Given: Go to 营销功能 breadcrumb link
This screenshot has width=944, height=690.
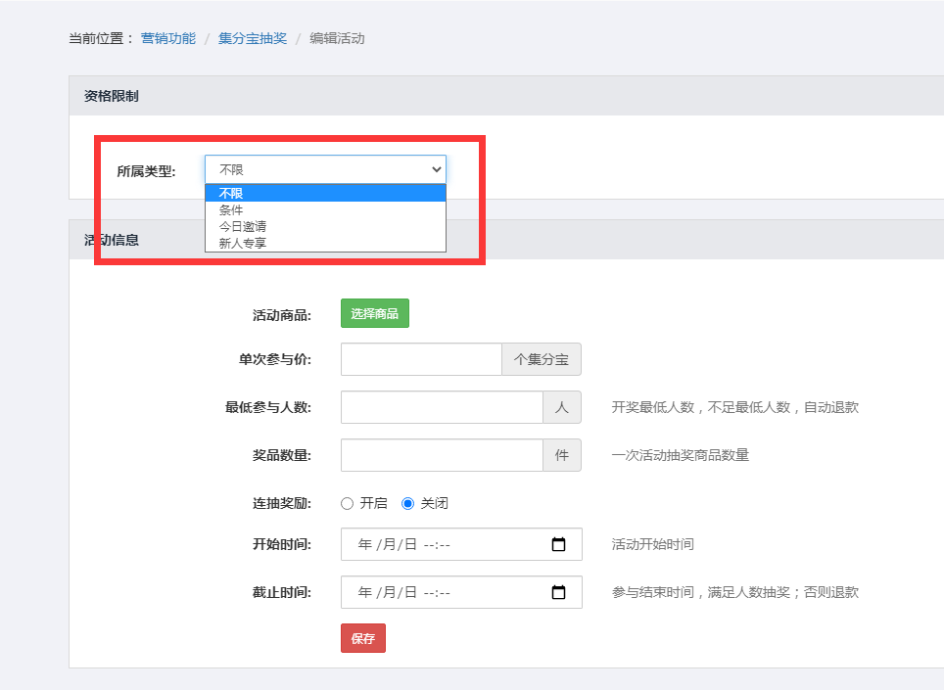Looking at the screenshot, I should point(168,38).
